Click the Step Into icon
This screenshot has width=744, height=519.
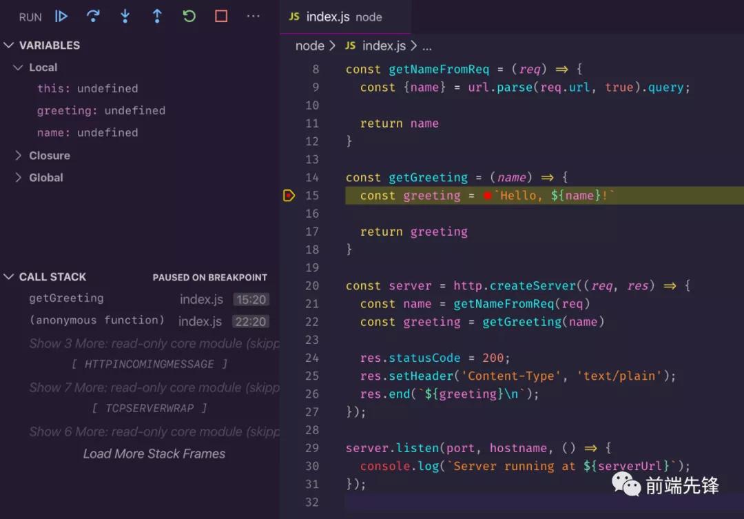[x=125, y=16]
